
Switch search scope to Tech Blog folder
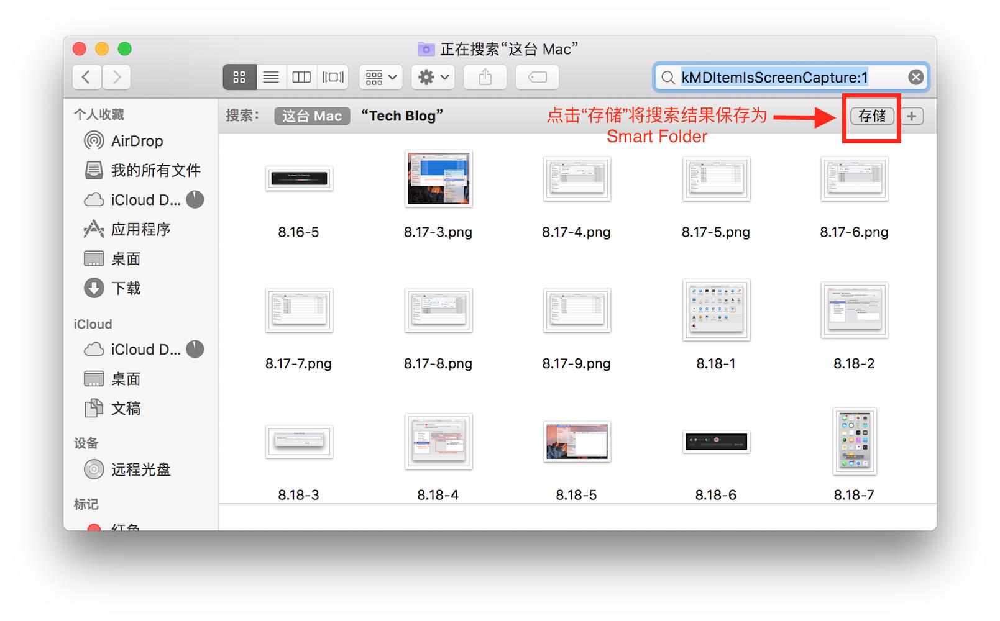coord(403,116)
